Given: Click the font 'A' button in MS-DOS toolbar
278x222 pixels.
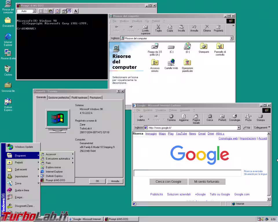Looking at the screenshot, I should (x=76, y=11).
